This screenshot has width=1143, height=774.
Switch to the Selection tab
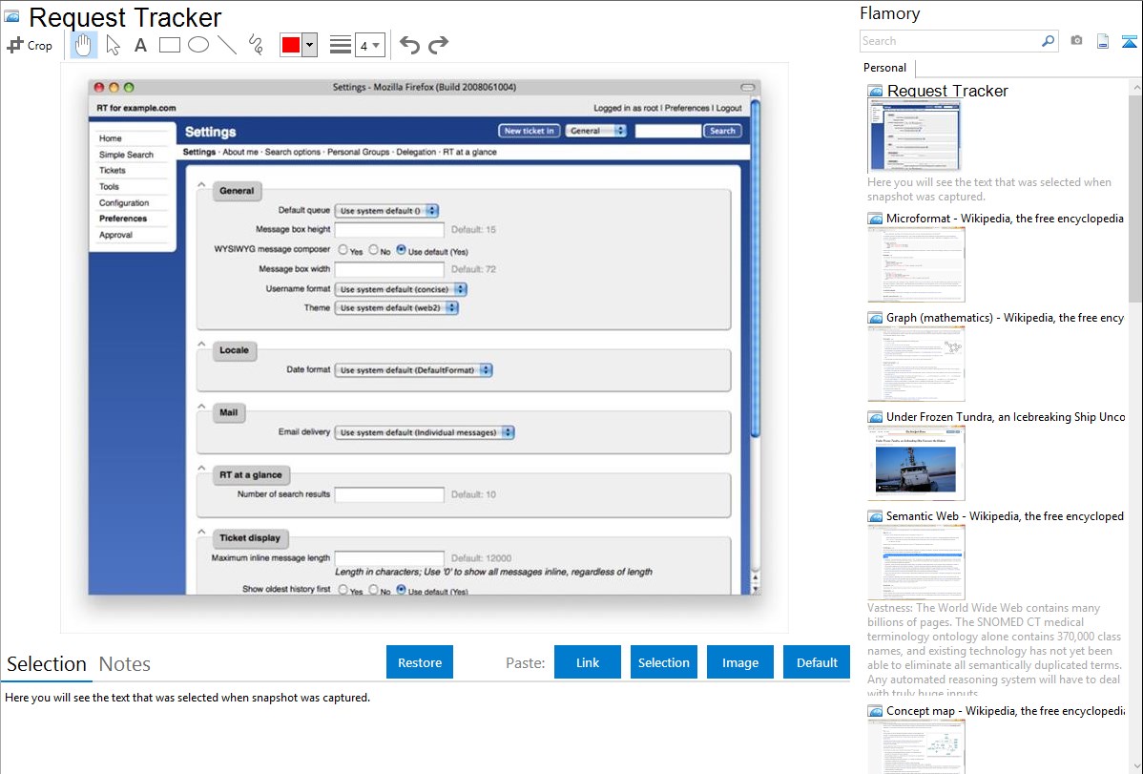point(47,664)
